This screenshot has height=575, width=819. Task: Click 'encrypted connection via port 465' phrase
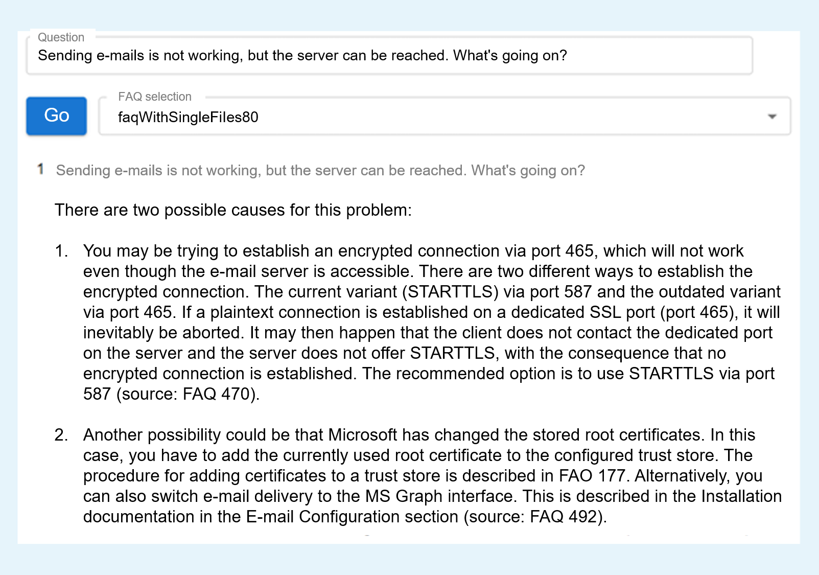[466, 251]
